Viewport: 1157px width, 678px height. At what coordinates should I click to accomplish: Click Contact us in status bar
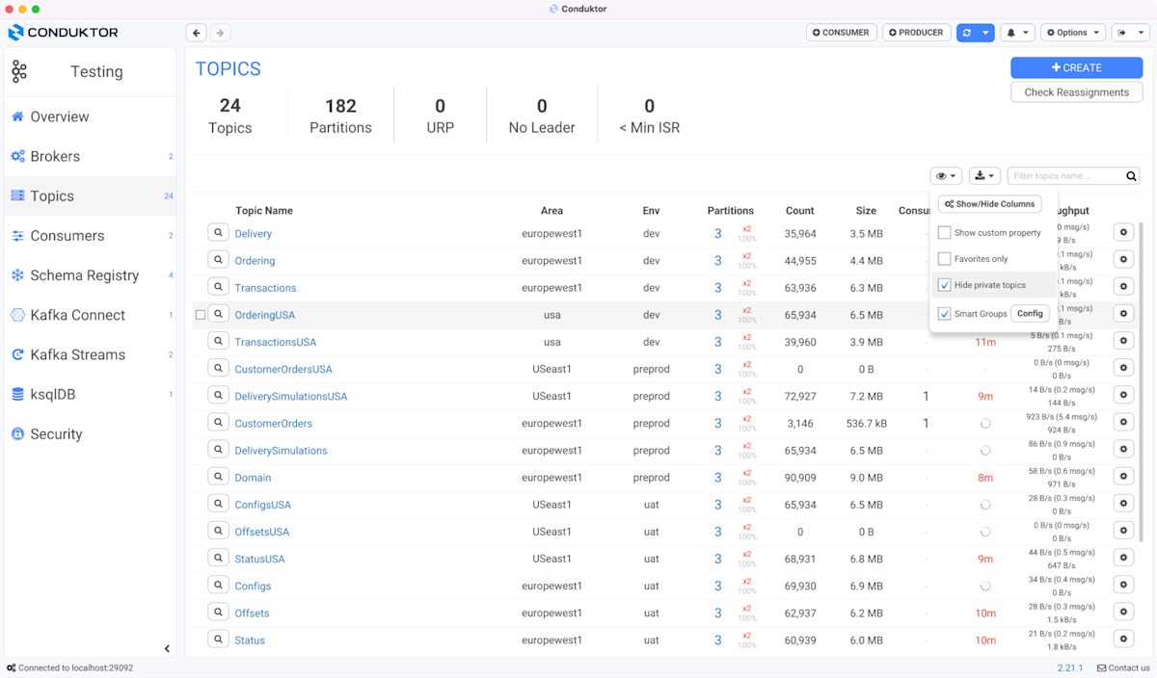click(1122, 667)
